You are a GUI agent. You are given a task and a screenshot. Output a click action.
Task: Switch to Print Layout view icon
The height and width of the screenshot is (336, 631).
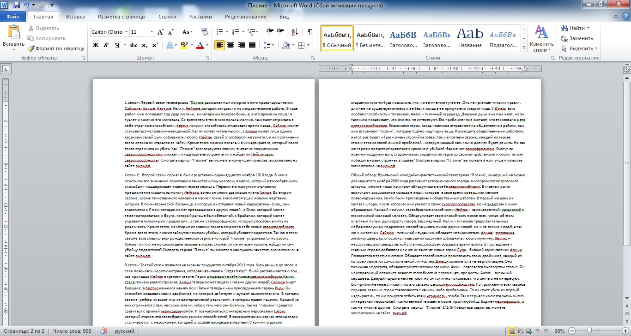pos(511,331)
